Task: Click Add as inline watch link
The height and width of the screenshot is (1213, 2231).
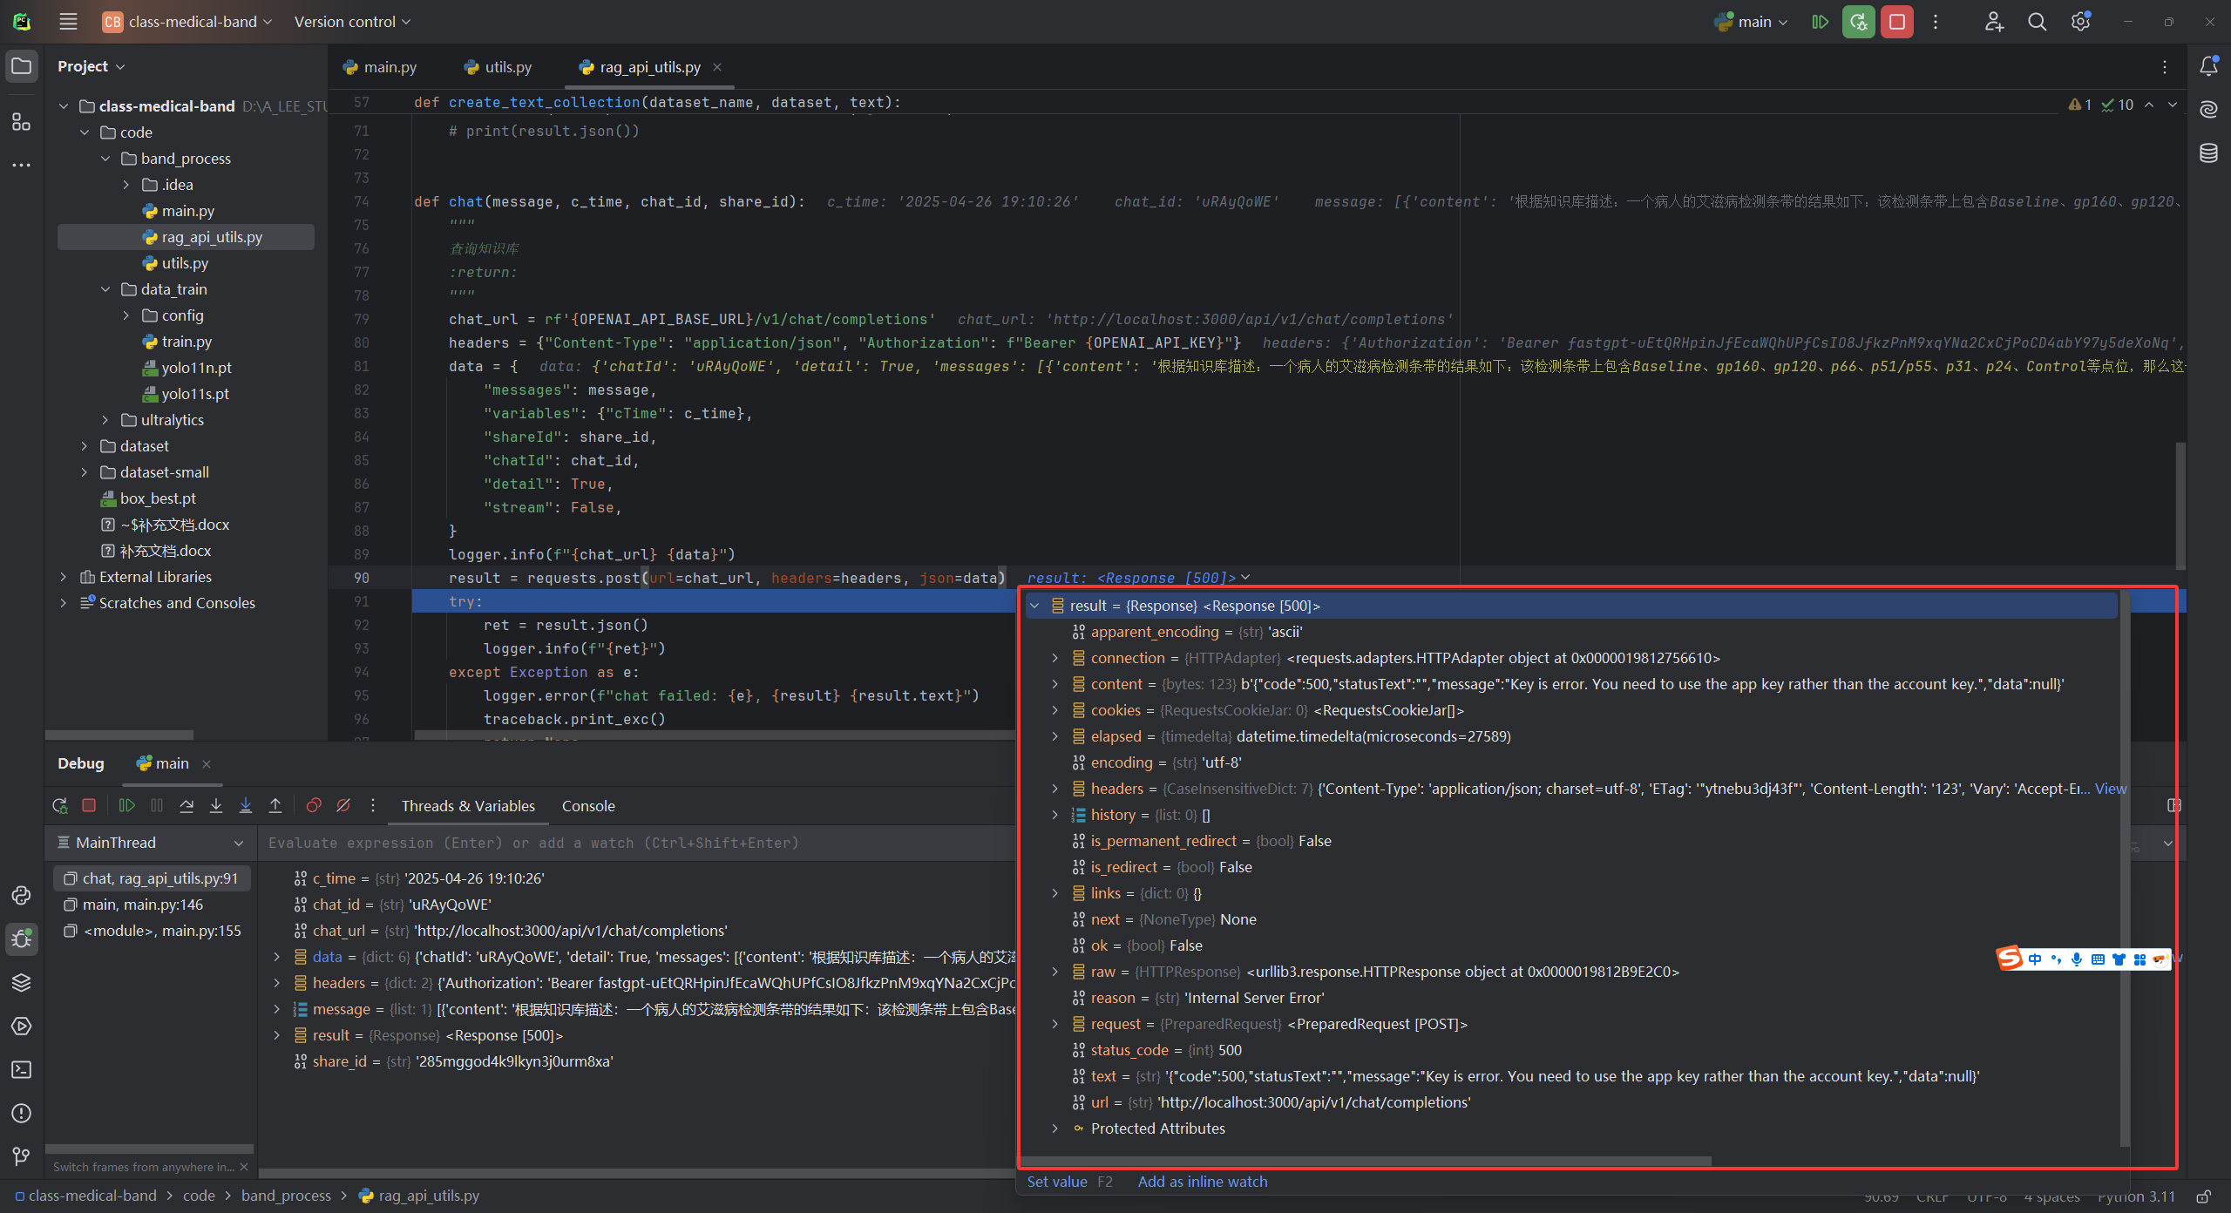Action: [1202, 1182]
